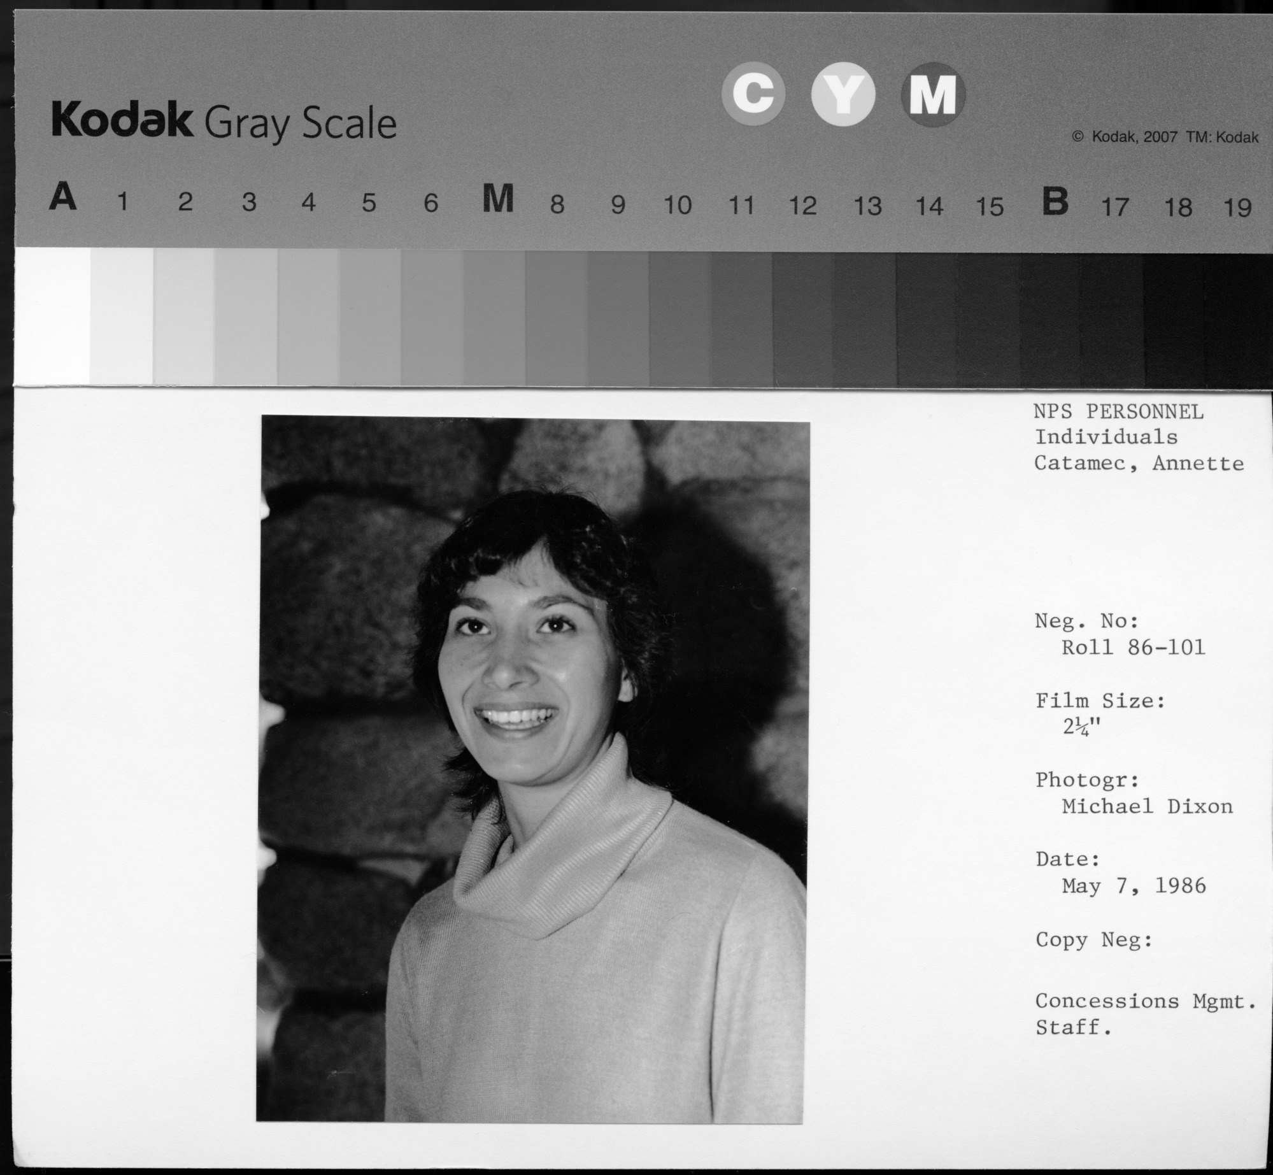Click the NPS PERSONNEL heading text
The image size is (1273, 1175).
(1118, 412)
